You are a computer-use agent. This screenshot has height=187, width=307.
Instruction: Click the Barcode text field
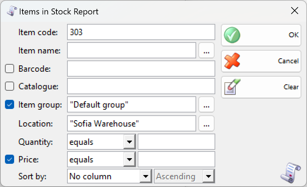[141, 69]
